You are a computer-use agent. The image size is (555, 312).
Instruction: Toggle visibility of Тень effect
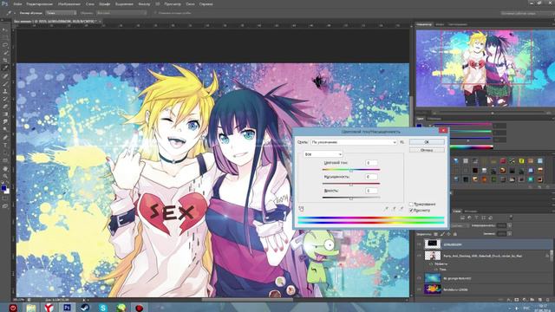coord(436,270)
